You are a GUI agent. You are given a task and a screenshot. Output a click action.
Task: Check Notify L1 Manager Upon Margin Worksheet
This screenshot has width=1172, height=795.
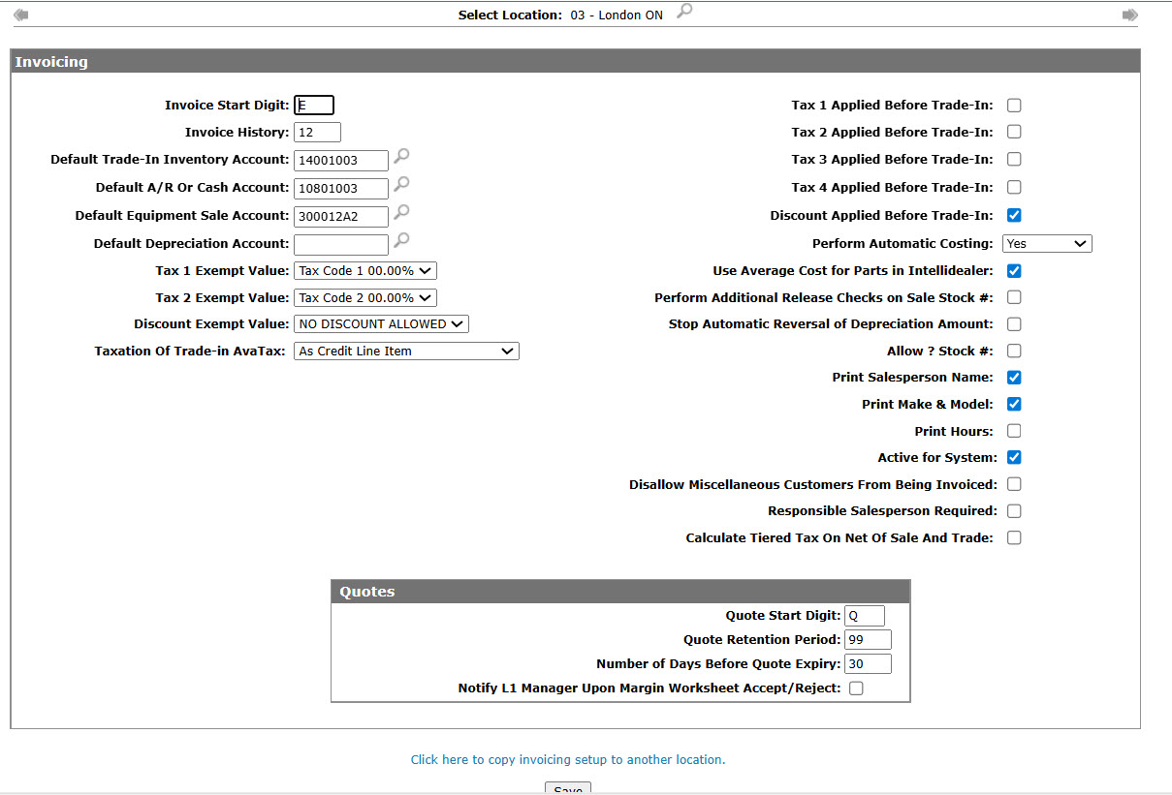[856, 688]
